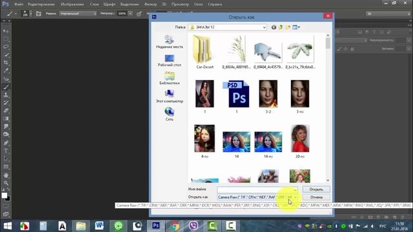The image size is (413, 232).
Task: Open the Редактирование menu
Action: (x=41, y=5)
